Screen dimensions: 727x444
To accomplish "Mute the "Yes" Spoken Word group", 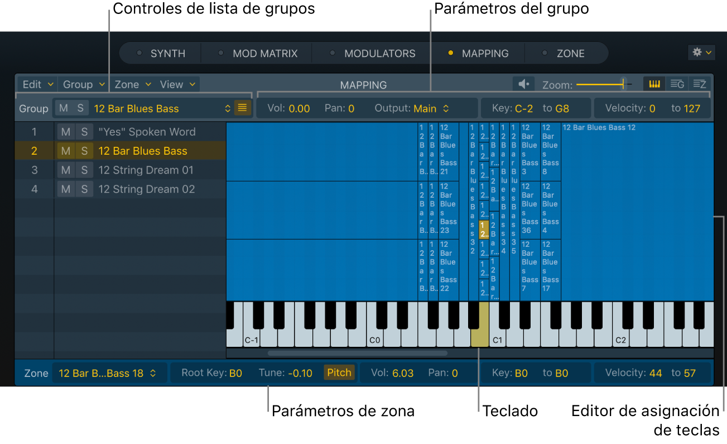I will (66, 131).
